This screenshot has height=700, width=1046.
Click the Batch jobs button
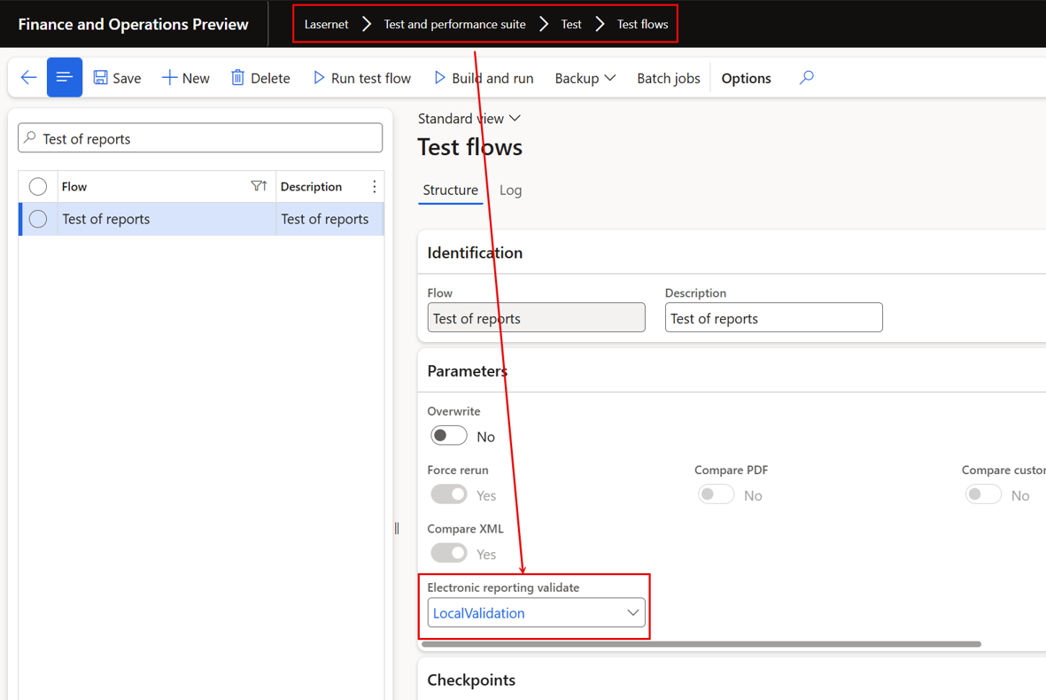point(669,78)
